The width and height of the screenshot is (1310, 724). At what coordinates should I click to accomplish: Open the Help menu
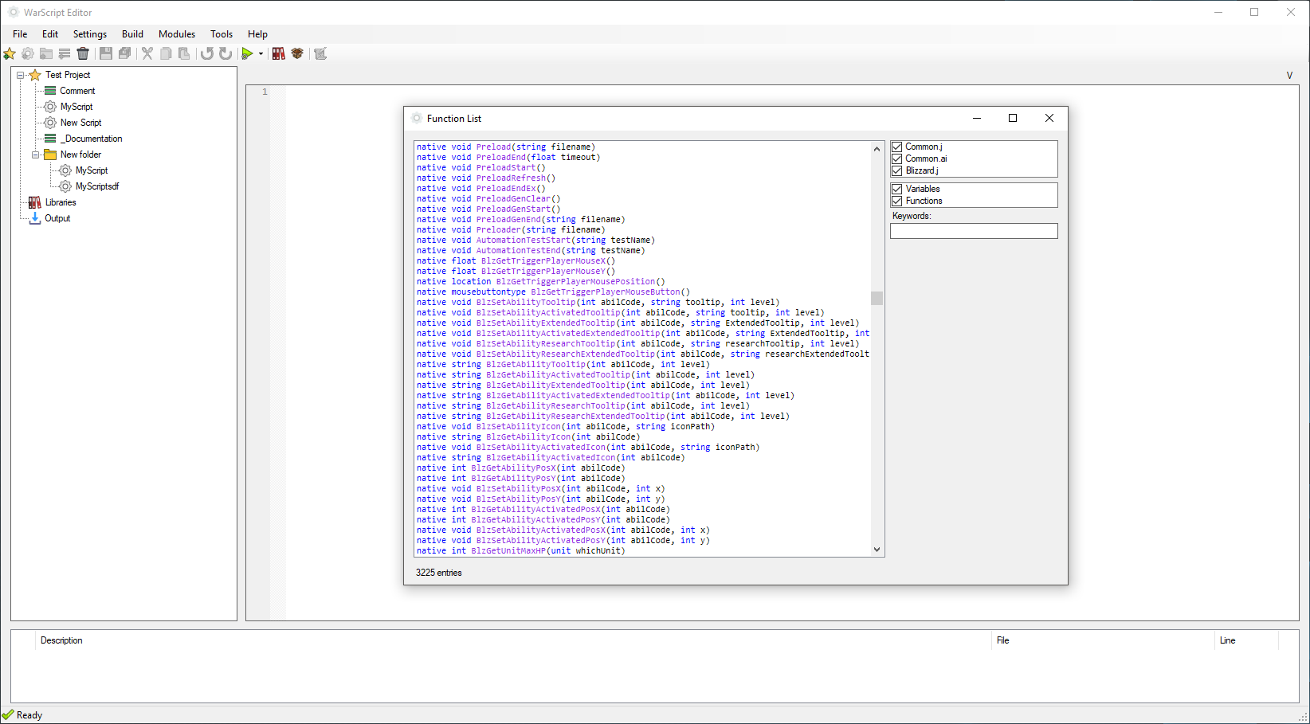coord(257,34)
